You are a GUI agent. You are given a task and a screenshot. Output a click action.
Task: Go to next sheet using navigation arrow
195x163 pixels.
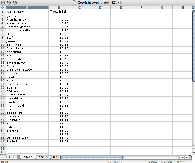click(x=10, y=157)
